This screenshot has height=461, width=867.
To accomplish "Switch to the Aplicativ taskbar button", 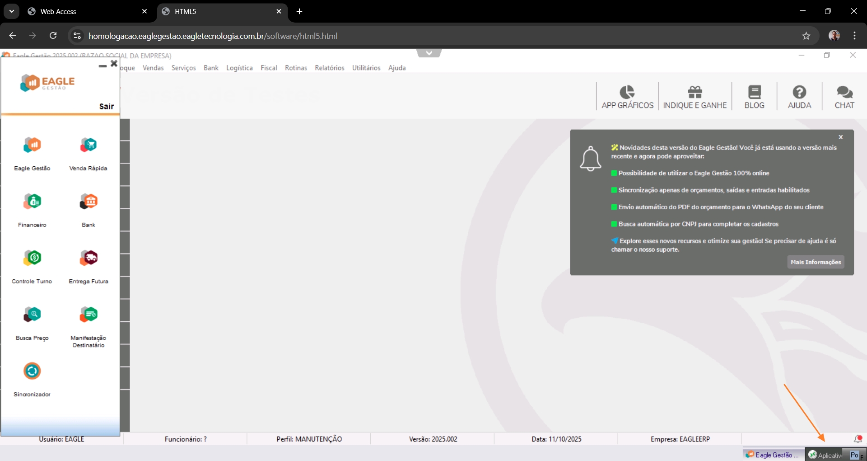I will (x=826, y=455).
